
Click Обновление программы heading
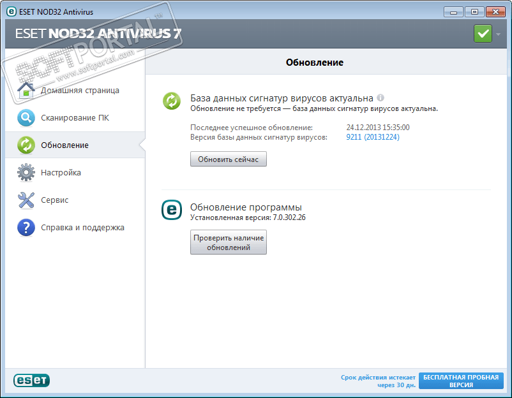pos(246,207)
